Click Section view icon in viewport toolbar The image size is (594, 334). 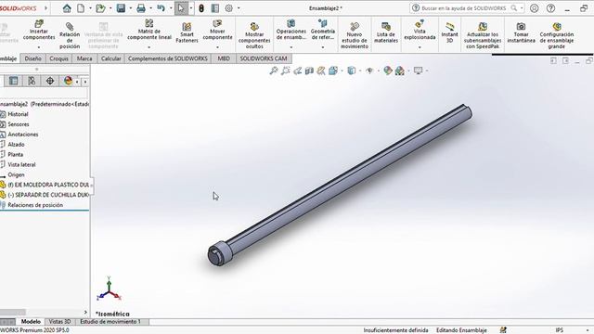point(309,71)
